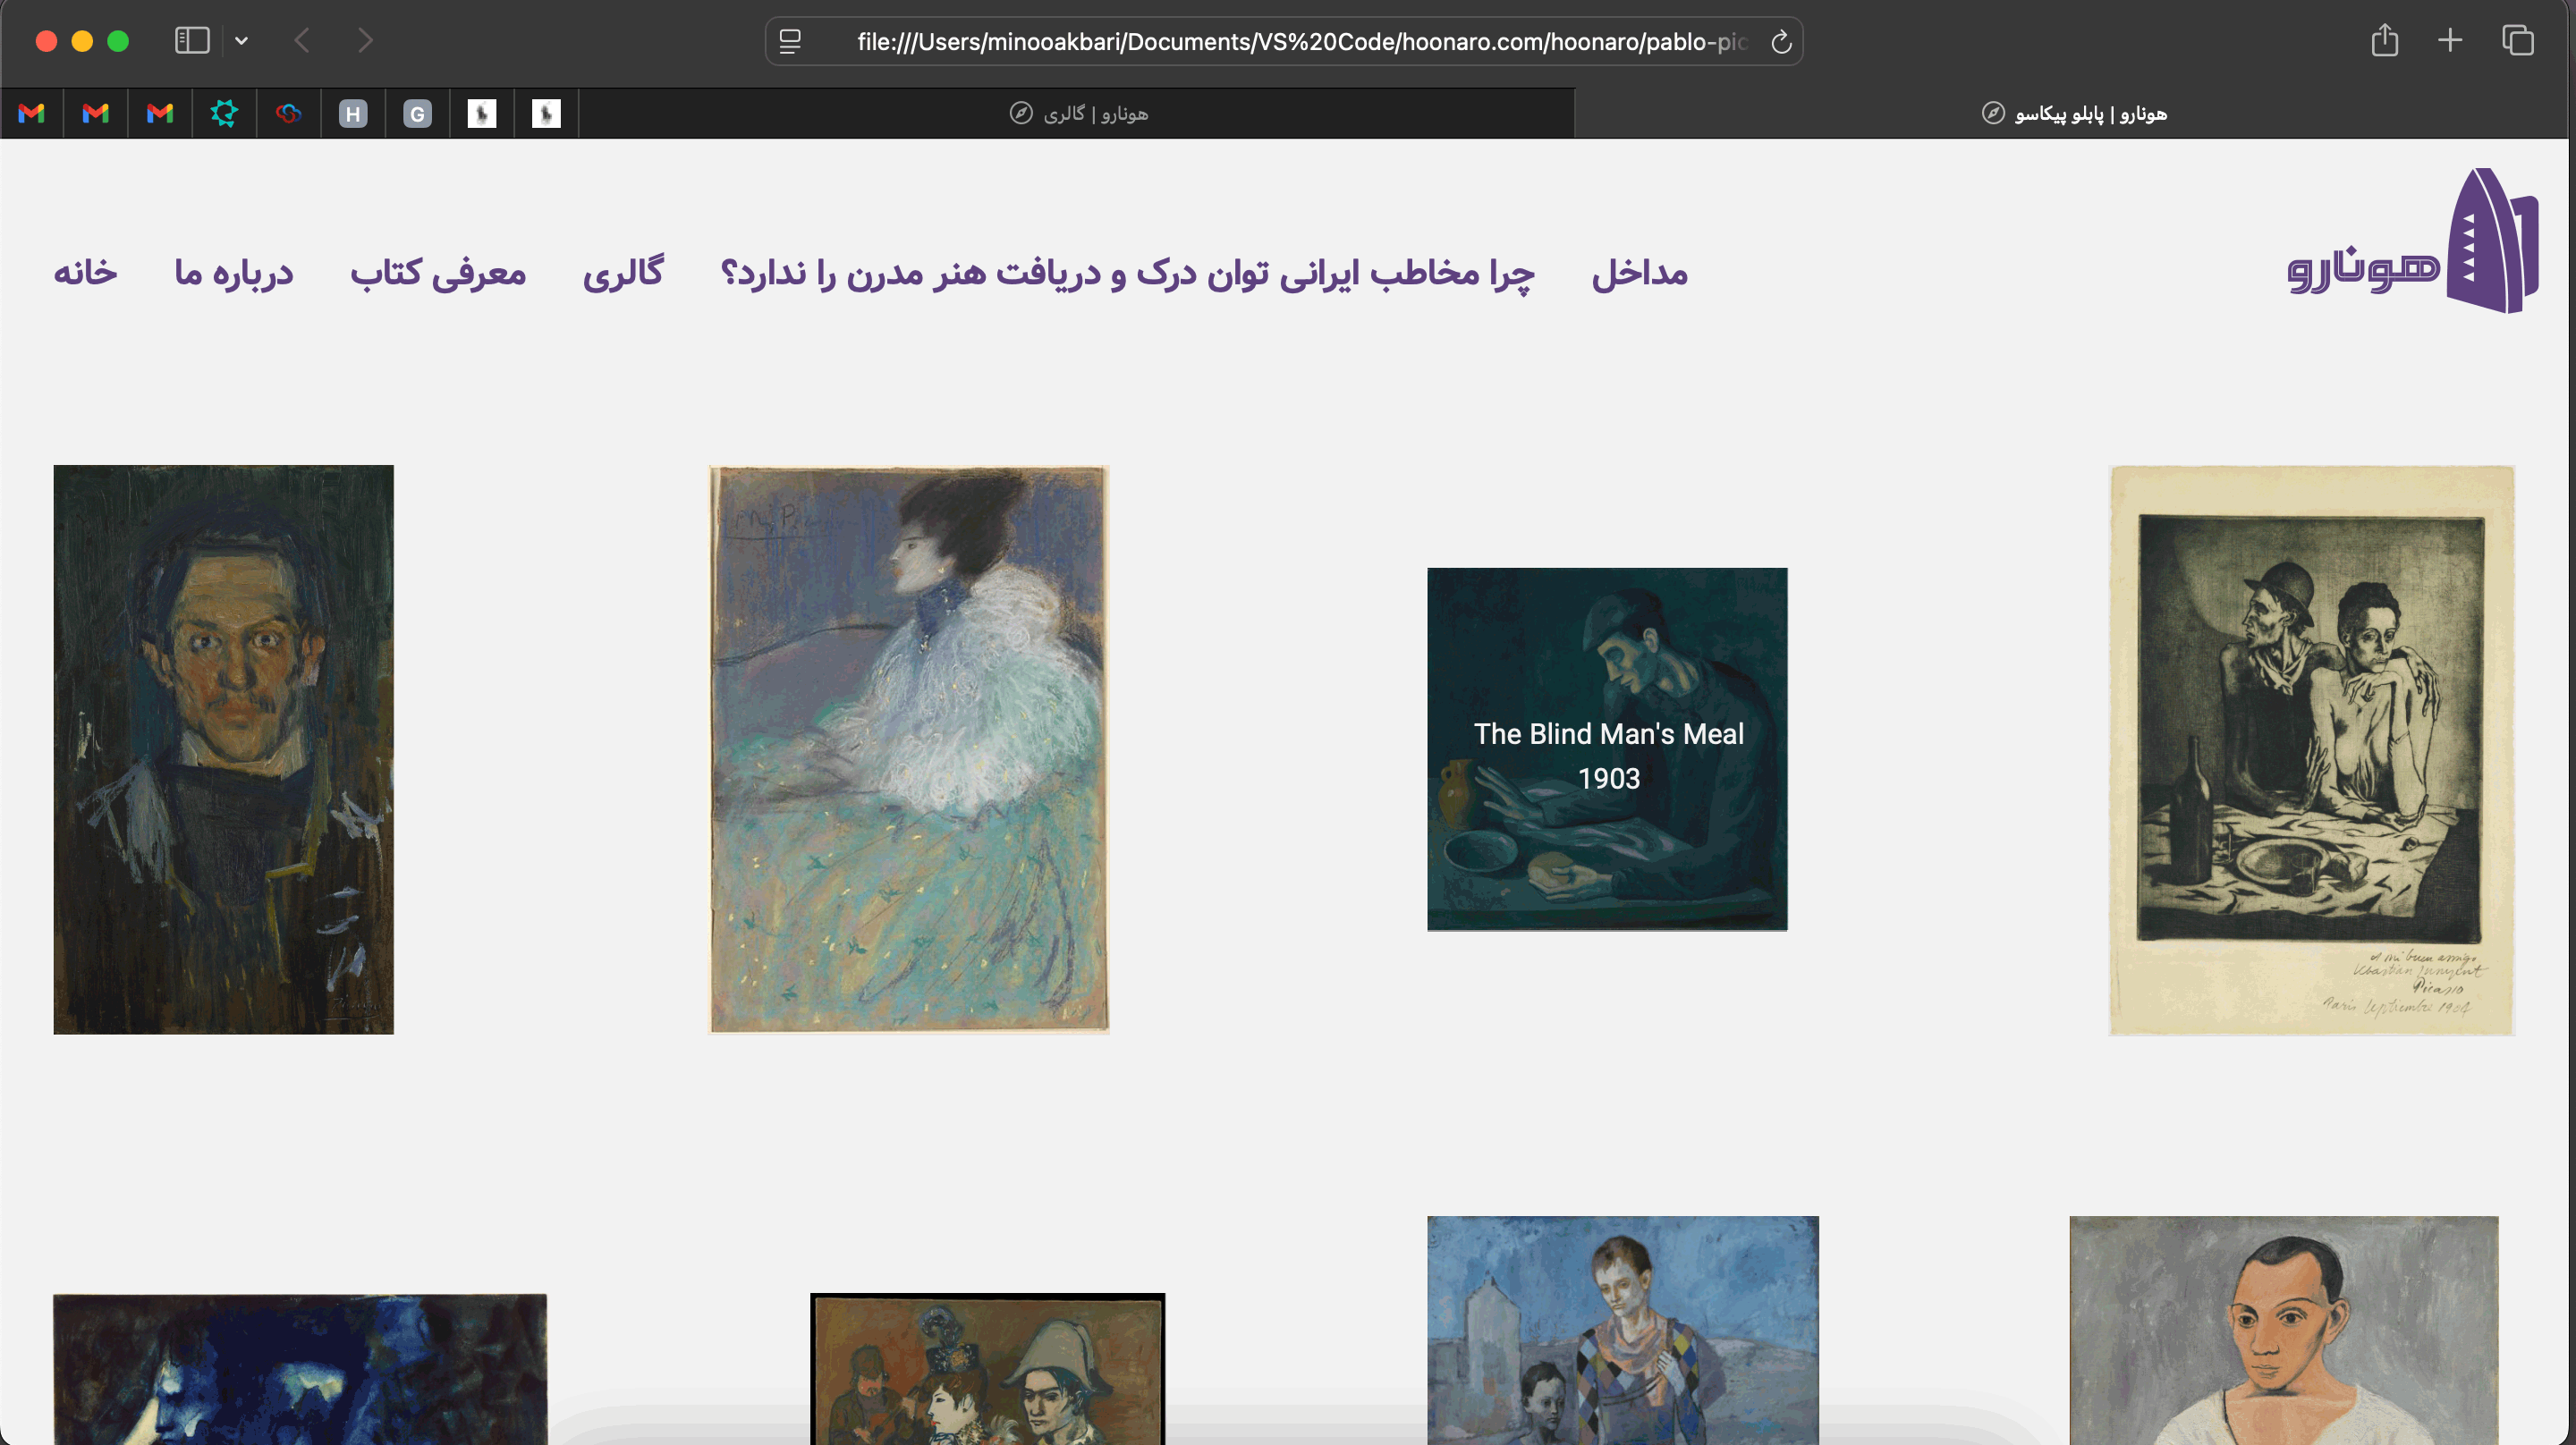Open the pinned tab labeled G
This screenshot has width=2576, height=1445.
(x=417, y=113)
